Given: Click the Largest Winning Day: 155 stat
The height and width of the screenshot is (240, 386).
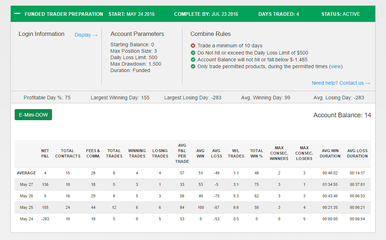Looking at the screenshot, I should tap(120, 98).
